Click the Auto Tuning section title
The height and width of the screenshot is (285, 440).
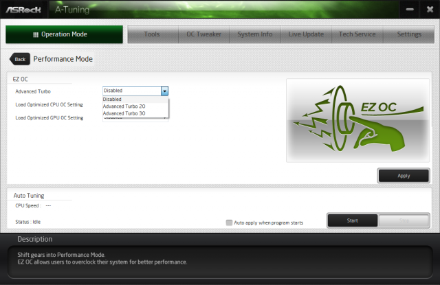[x=29, y=196]
